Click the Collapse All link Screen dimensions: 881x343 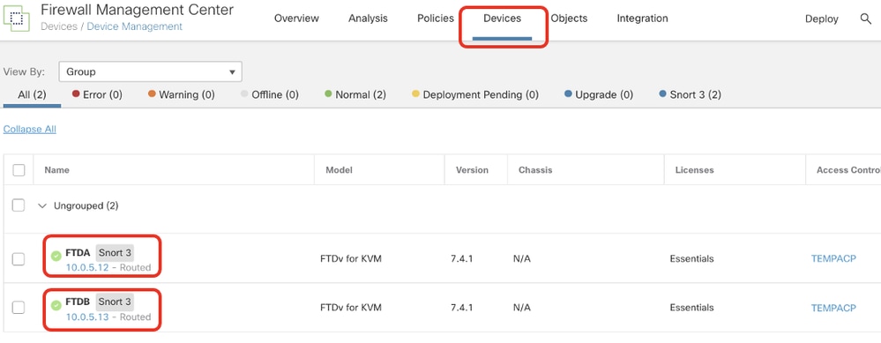pyautogui.click(x=30, y=129)
